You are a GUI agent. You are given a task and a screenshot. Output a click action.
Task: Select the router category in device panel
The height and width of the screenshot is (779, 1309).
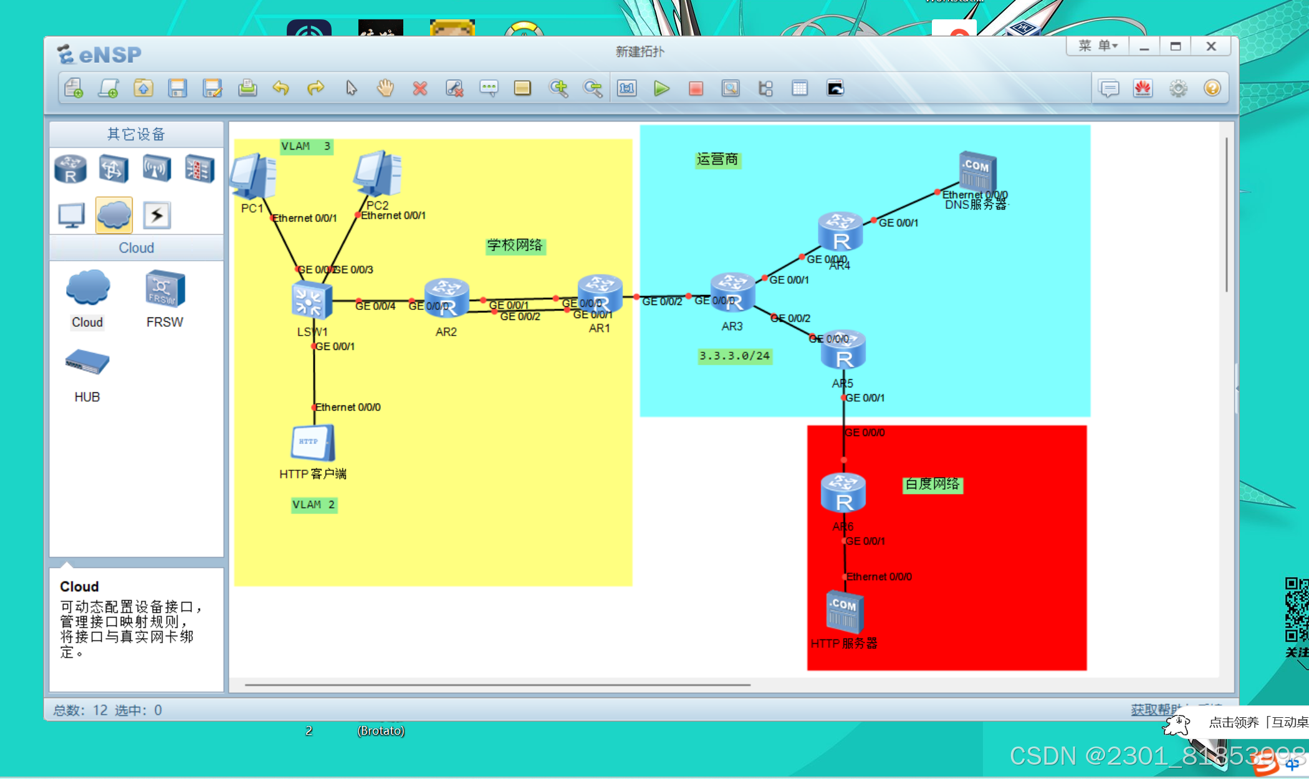point(70,169)
